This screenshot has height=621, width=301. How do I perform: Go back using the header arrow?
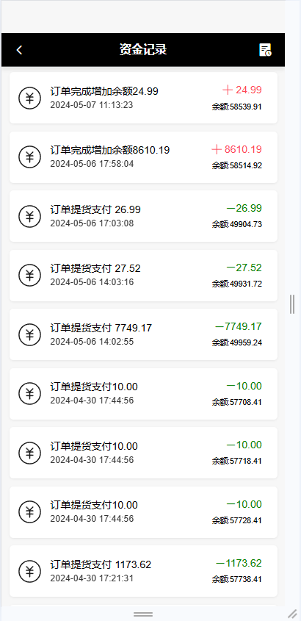(x=19, y=50)
